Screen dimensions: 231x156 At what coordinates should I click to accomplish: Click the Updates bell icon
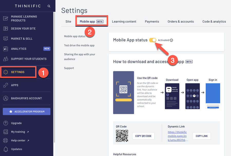[5, 149]
